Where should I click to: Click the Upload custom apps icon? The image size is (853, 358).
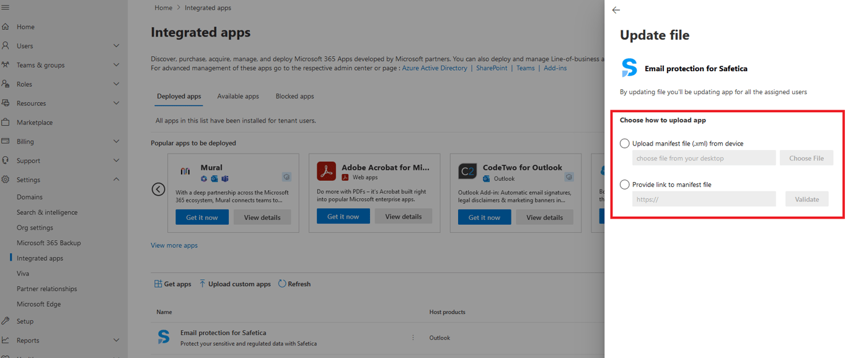click(x=203, y=284)
